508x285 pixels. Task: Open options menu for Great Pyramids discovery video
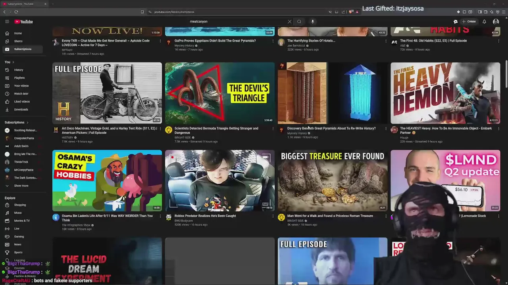[x=386, y=129]
